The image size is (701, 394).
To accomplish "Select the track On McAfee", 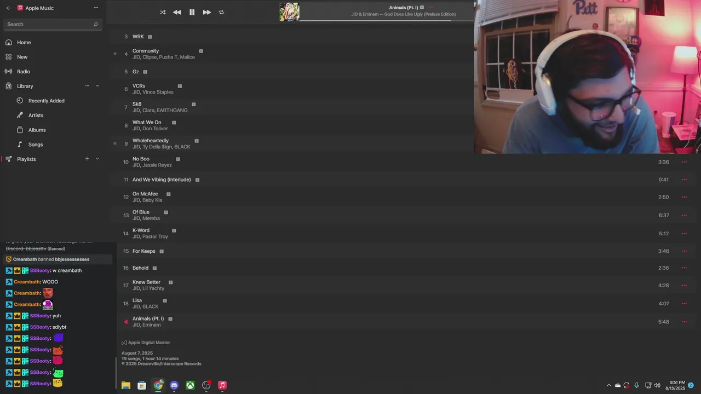I will pyautogui.click(x=145, y=194).
